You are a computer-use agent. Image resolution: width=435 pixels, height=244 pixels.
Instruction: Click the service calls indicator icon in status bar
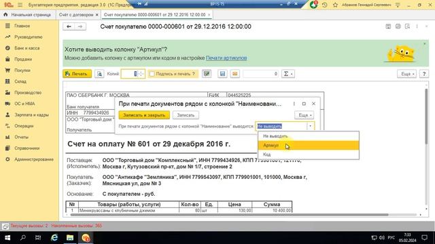pos(5,226)
